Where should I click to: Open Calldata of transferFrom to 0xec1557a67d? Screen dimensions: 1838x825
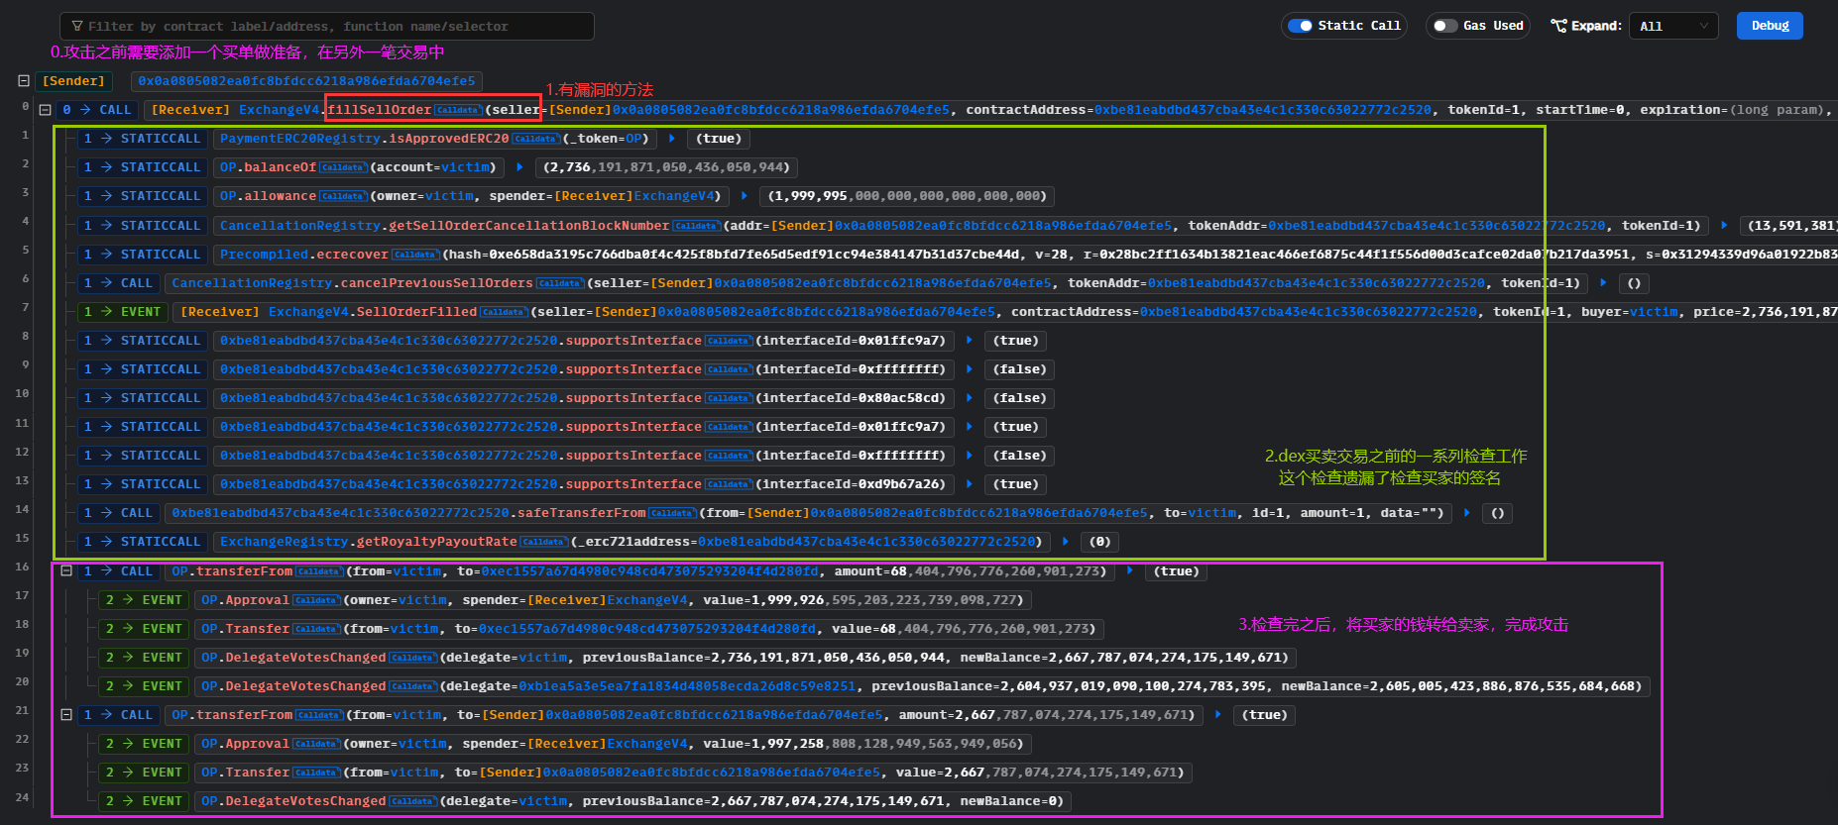pos(319,571)
